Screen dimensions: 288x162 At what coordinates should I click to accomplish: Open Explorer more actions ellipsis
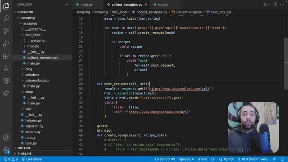pyautogui.click(x=66, y=4)
